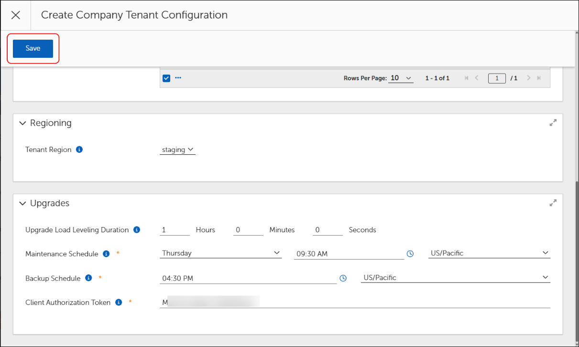Collapse the Regioning section
The height and width of the screenshot is (347, 579).
22,123
